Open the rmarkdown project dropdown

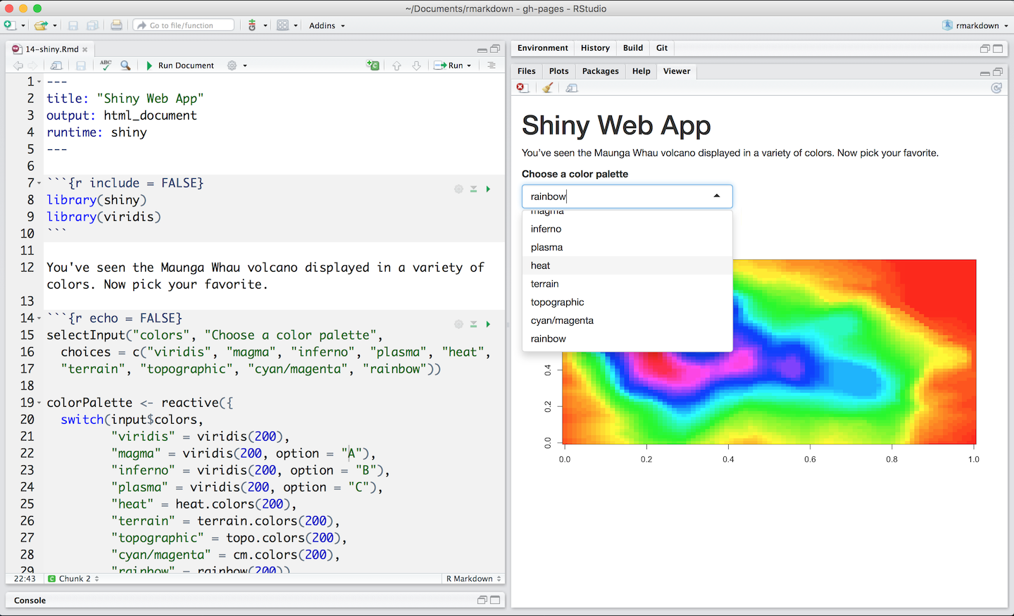(976, 25)
